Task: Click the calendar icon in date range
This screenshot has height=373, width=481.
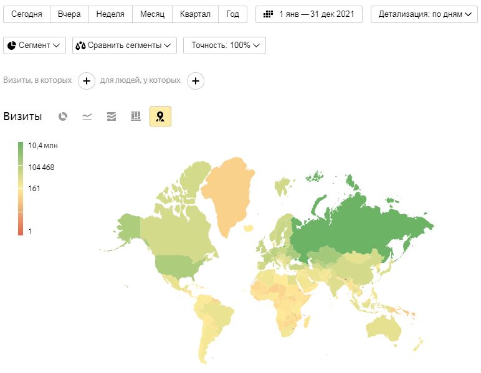Action: pos(269,14)
